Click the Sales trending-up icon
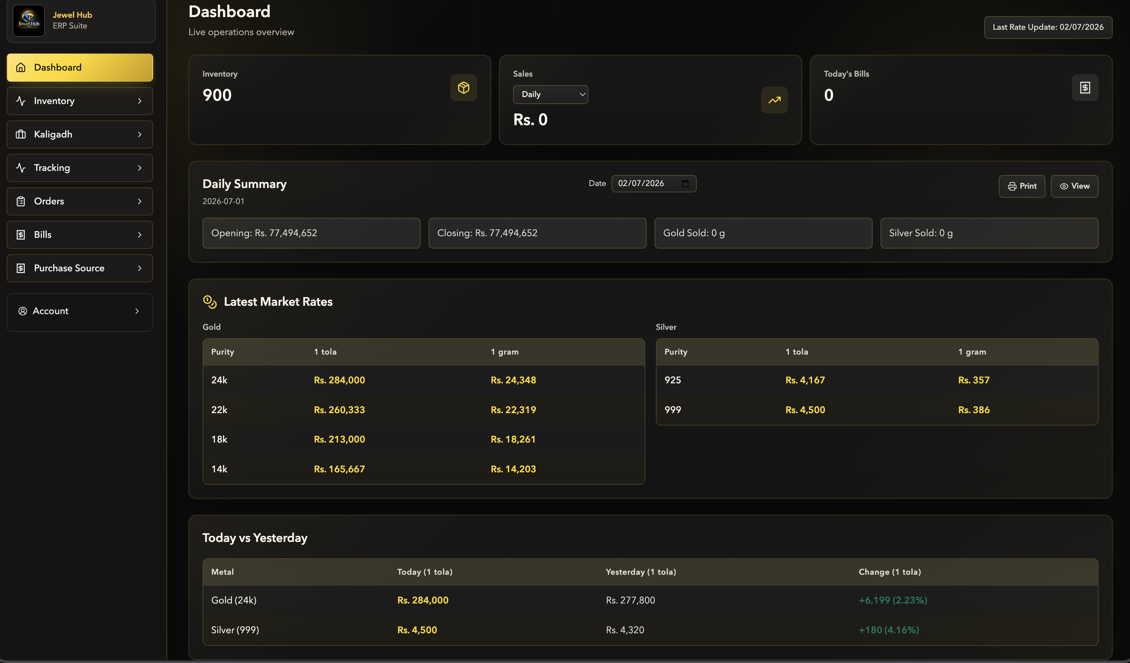 tap(774, 100)
